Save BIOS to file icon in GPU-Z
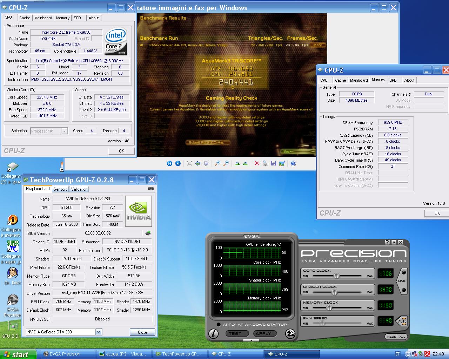The image size is (449, 359). coord(148,233)
